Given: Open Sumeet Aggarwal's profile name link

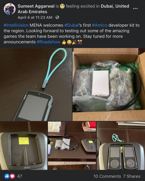Looking at the screenshot, I should pyautogui.click(x=36, y=6).
